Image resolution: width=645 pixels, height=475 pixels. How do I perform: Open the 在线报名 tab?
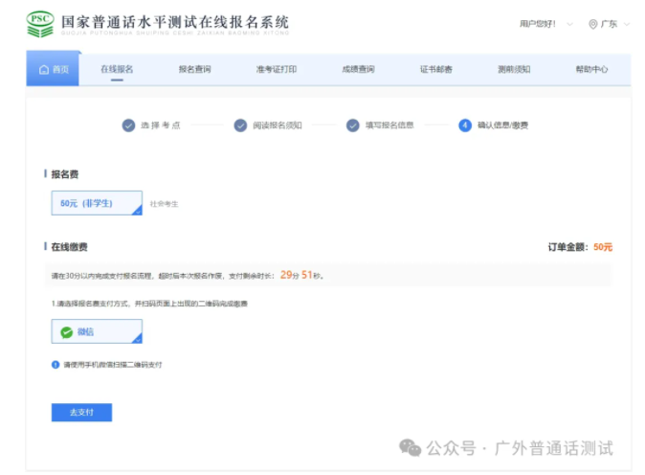(117, 70)
